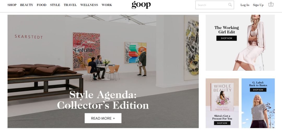Open the TRAVEL section
Screen dimensions: 282x131
pos(70,5)
